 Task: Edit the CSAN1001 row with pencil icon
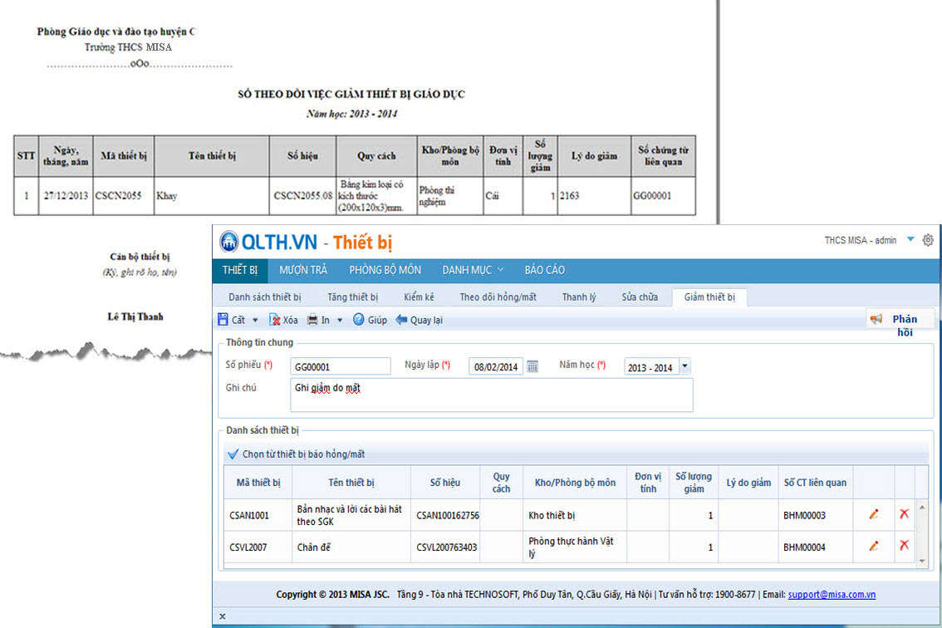point(873,514)
